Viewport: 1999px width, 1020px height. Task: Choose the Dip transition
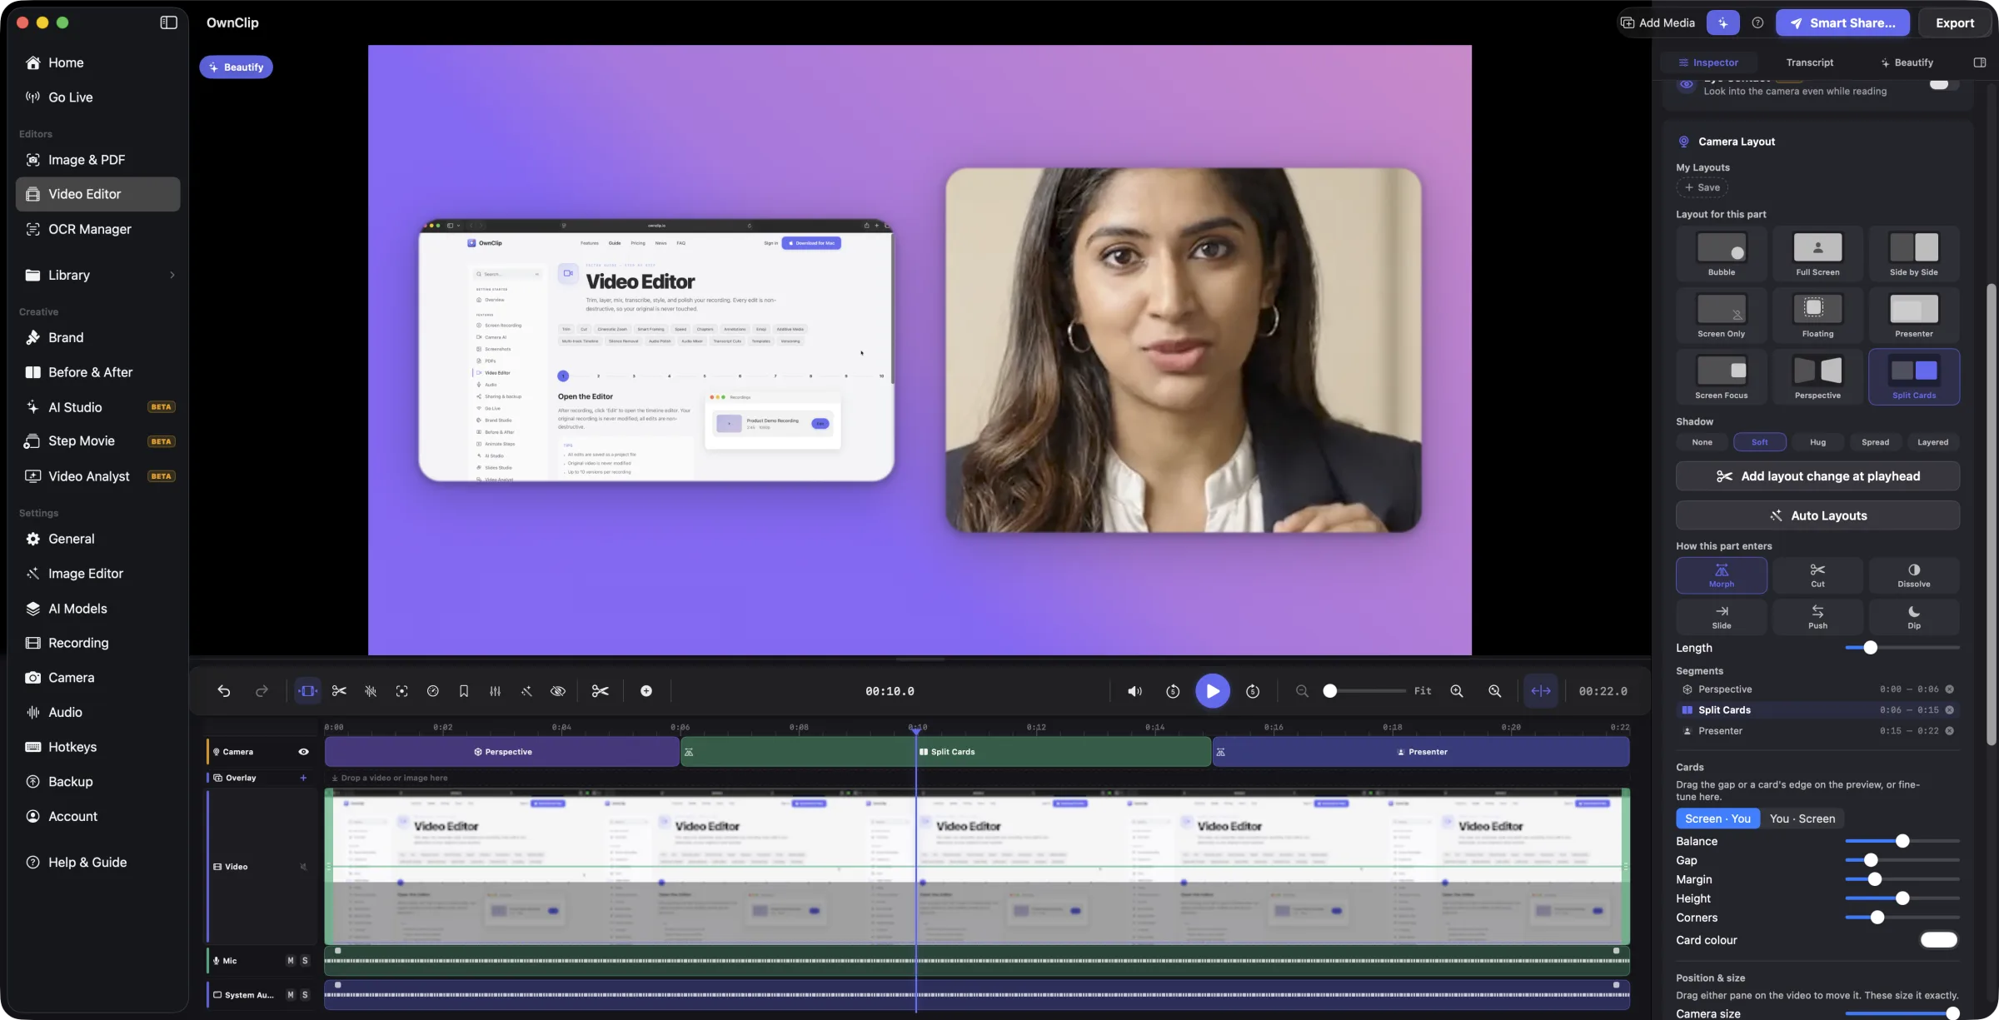[1914, 617]
